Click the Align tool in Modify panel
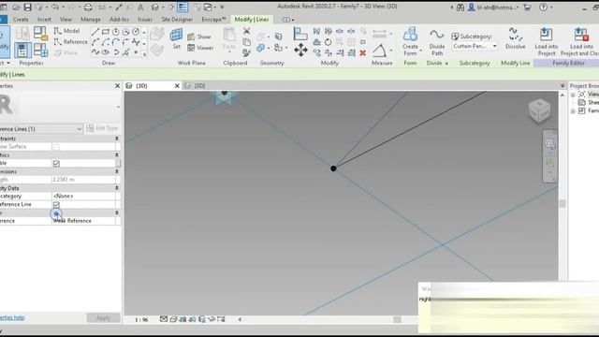Screen dimensions: 599x337 coord(300,34)
